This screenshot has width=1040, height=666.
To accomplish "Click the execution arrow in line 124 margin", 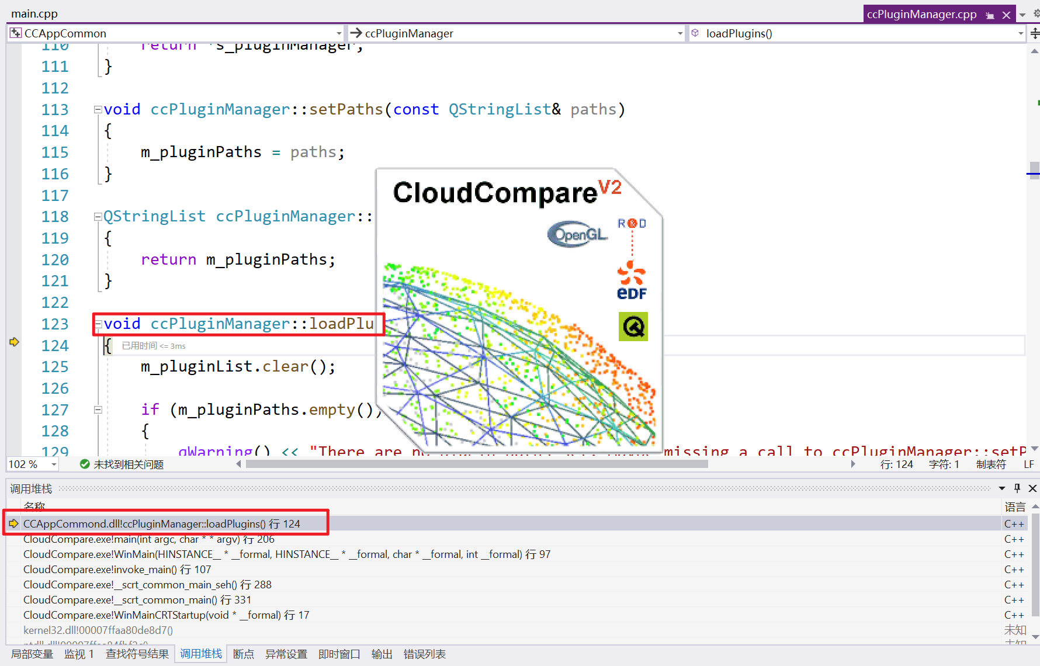I will click(14, 342).
